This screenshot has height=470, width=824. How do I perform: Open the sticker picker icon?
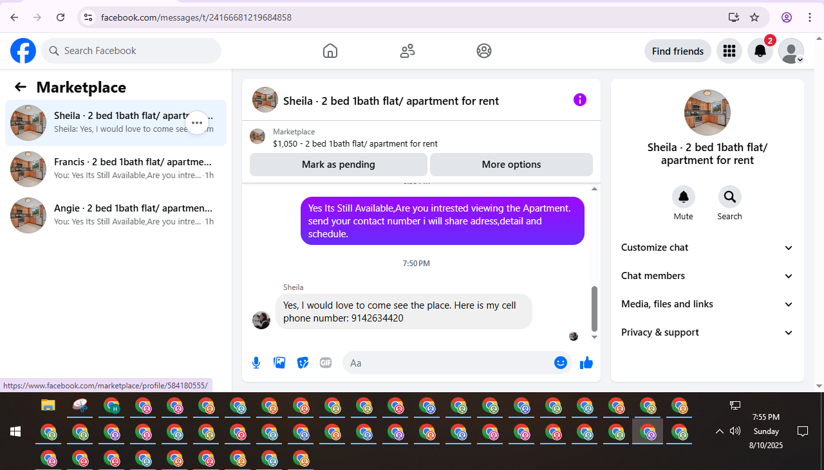[303, 363]
